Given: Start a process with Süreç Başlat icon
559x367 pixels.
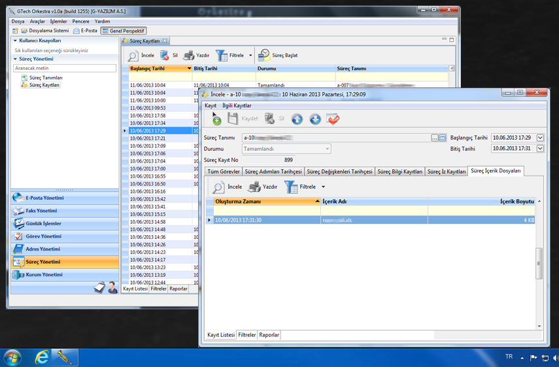Looking at the screenshot, I should tap(264, 56).
